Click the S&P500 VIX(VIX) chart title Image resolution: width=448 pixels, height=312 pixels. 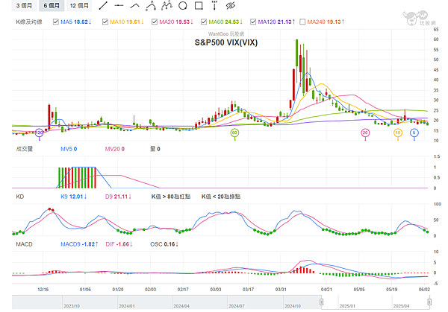tap(226, 42)
